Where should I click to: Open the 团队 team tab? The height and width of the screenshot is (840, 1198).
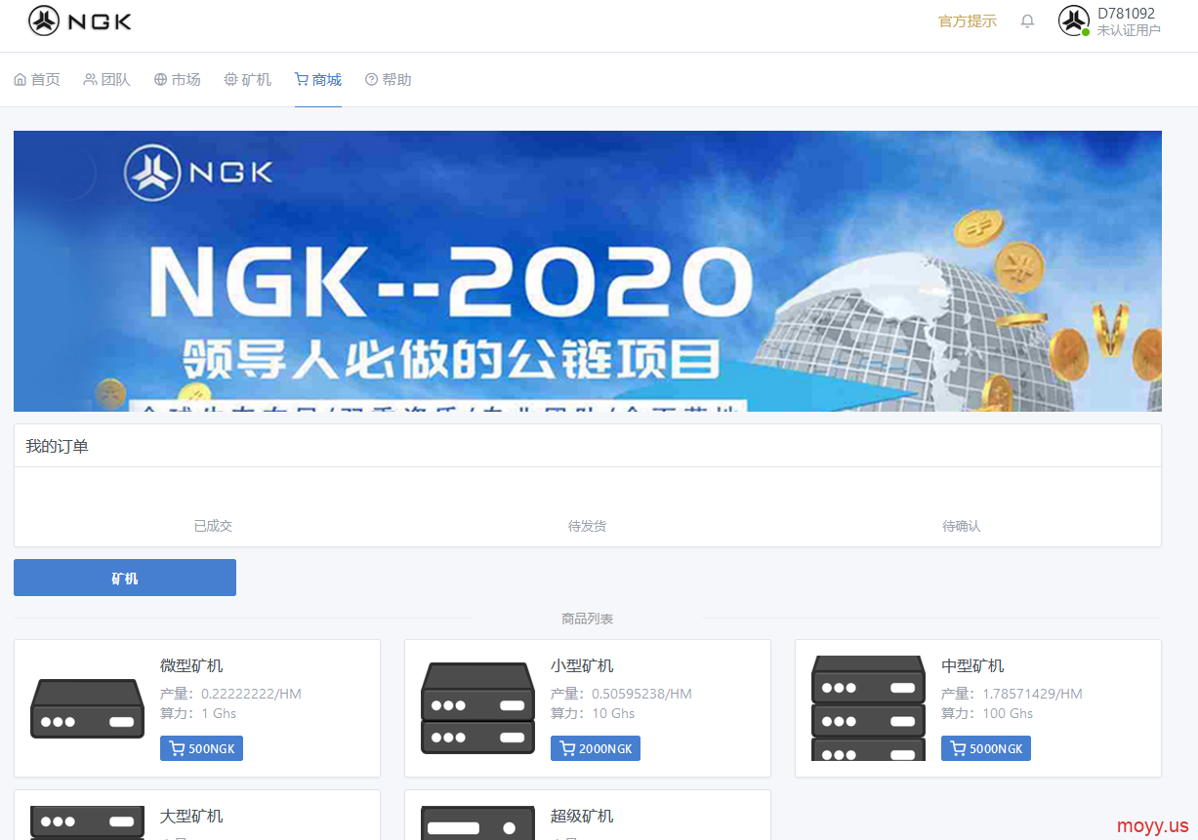point(107,80)
